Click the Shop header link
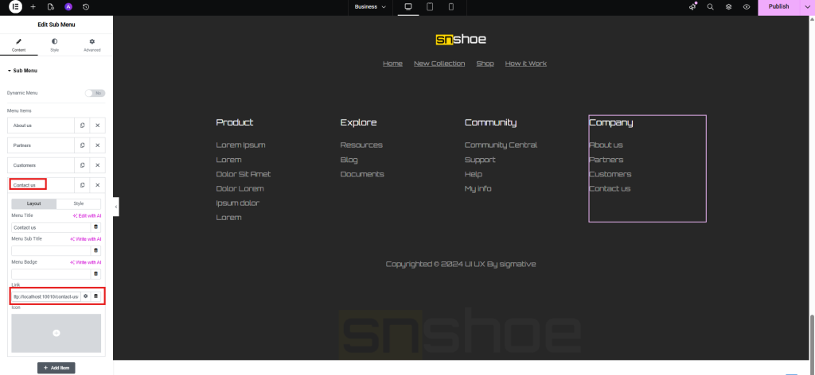 (485, 64)
